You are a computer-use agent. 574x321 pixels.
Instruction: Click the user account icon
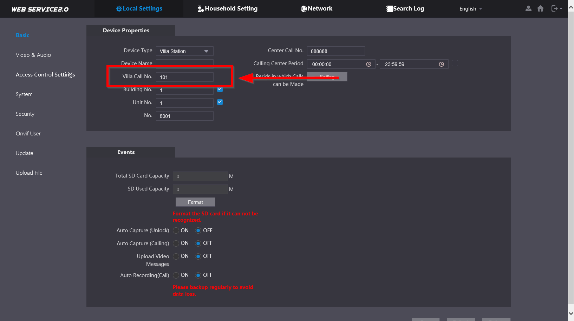528,8
